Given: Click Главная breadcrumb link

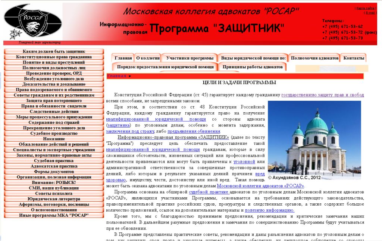Looking at the screenshot, I should (x=117, y=76).
